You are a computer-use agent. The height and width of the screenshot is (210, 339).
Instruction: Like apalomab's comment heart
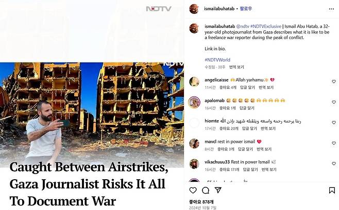pos(334,102)
